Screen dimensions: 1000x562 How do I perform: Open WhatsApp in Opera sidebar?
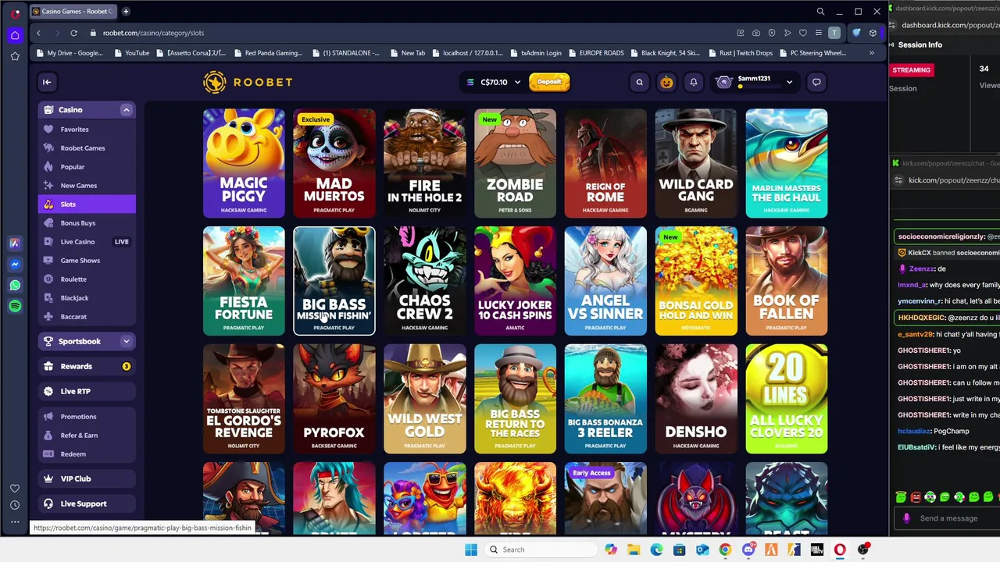coord(15,286)
